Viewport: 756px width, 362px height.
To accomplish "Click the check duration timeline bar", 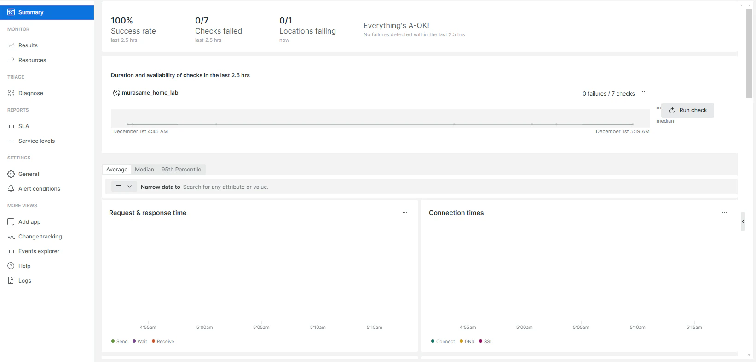I will pyautogui.click(x=380, y=119).
